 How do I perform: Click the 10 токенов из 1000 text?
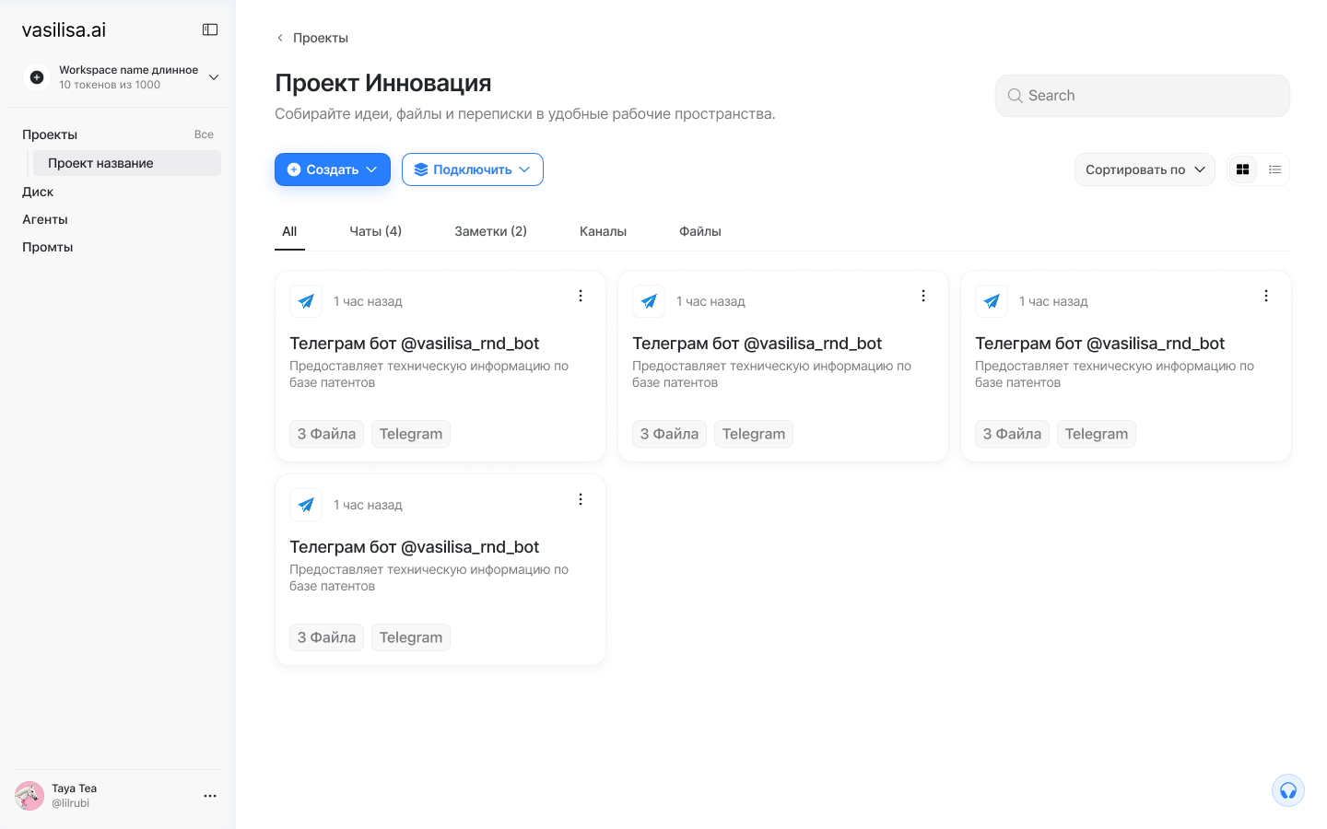click(110, 85)
